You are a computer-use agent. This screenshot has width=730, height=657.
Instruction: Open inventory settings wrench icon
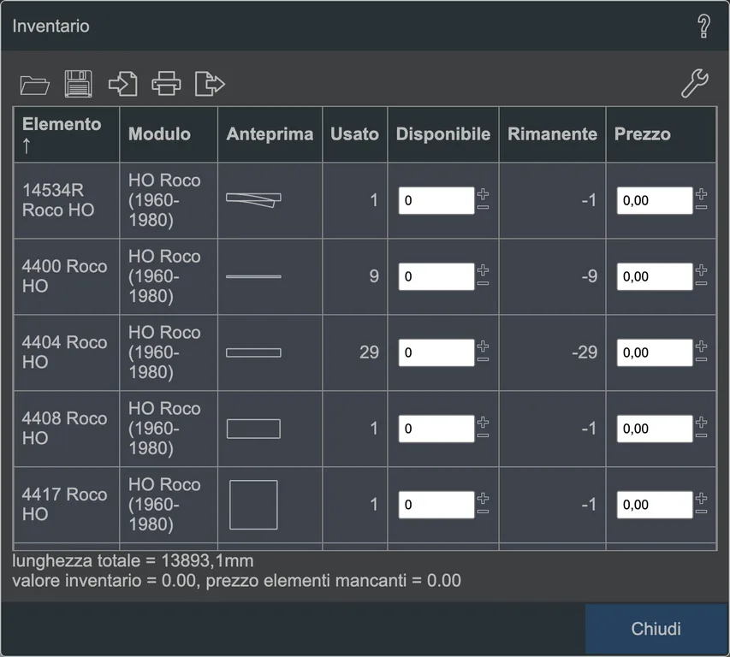coord(695,83)
